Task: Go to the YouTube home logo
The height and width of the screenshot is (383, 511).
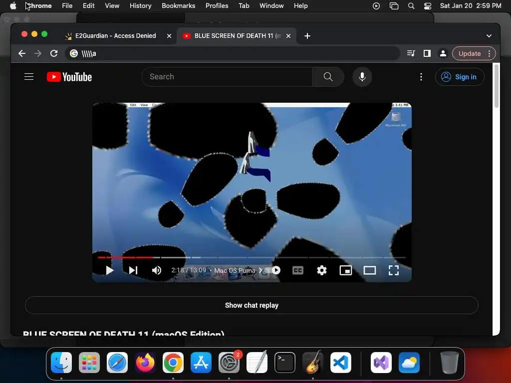Action: click(x=69, y=77)
